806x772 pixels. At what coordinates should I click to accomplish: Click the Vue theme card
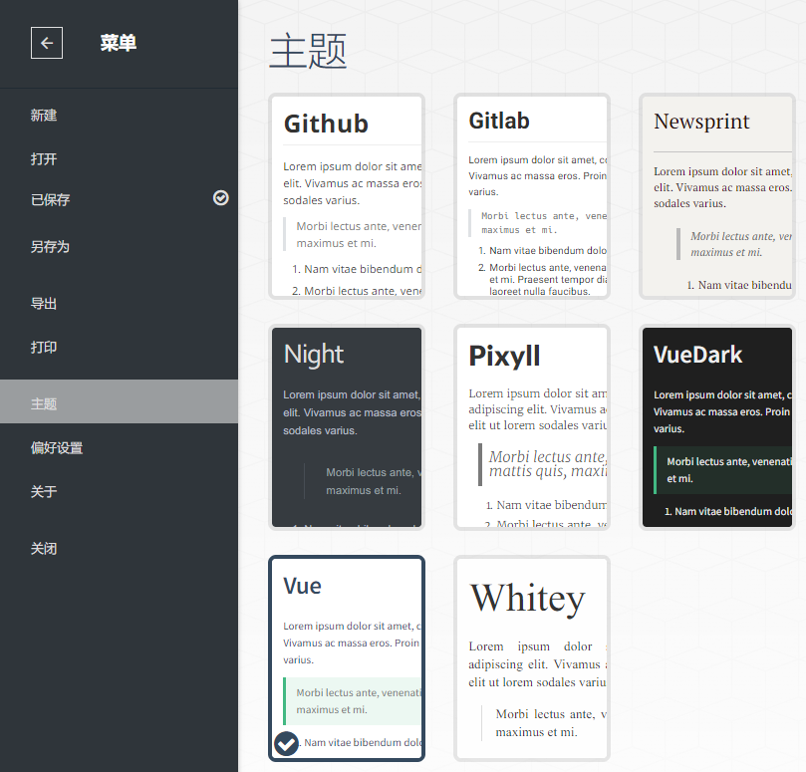click(347, 658)
